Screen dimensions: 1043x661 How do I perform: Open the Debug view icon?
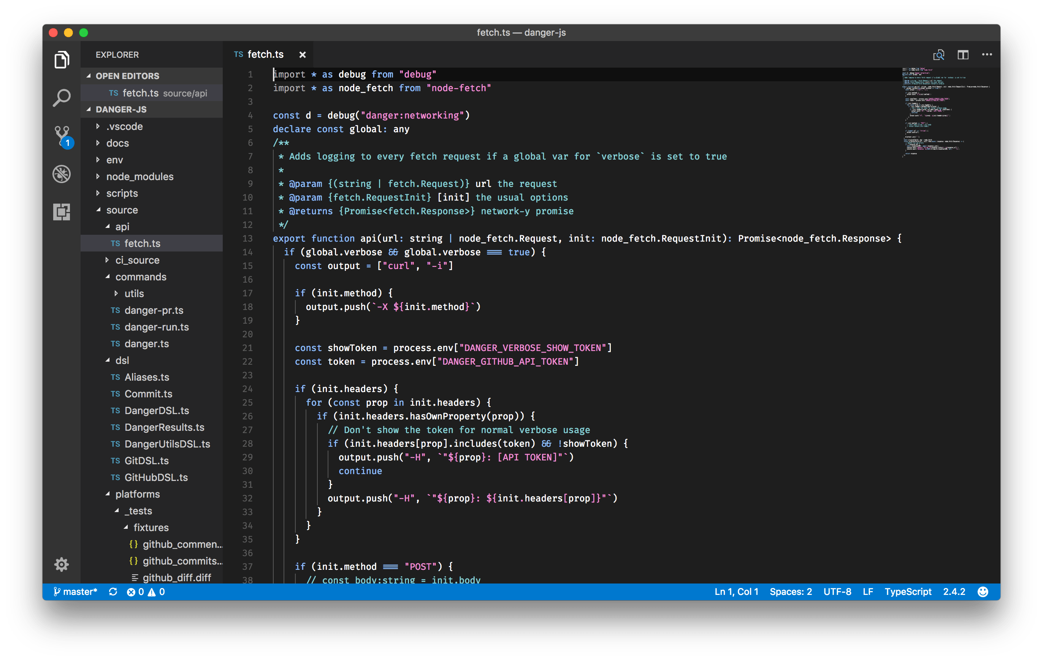coord(62,174)
